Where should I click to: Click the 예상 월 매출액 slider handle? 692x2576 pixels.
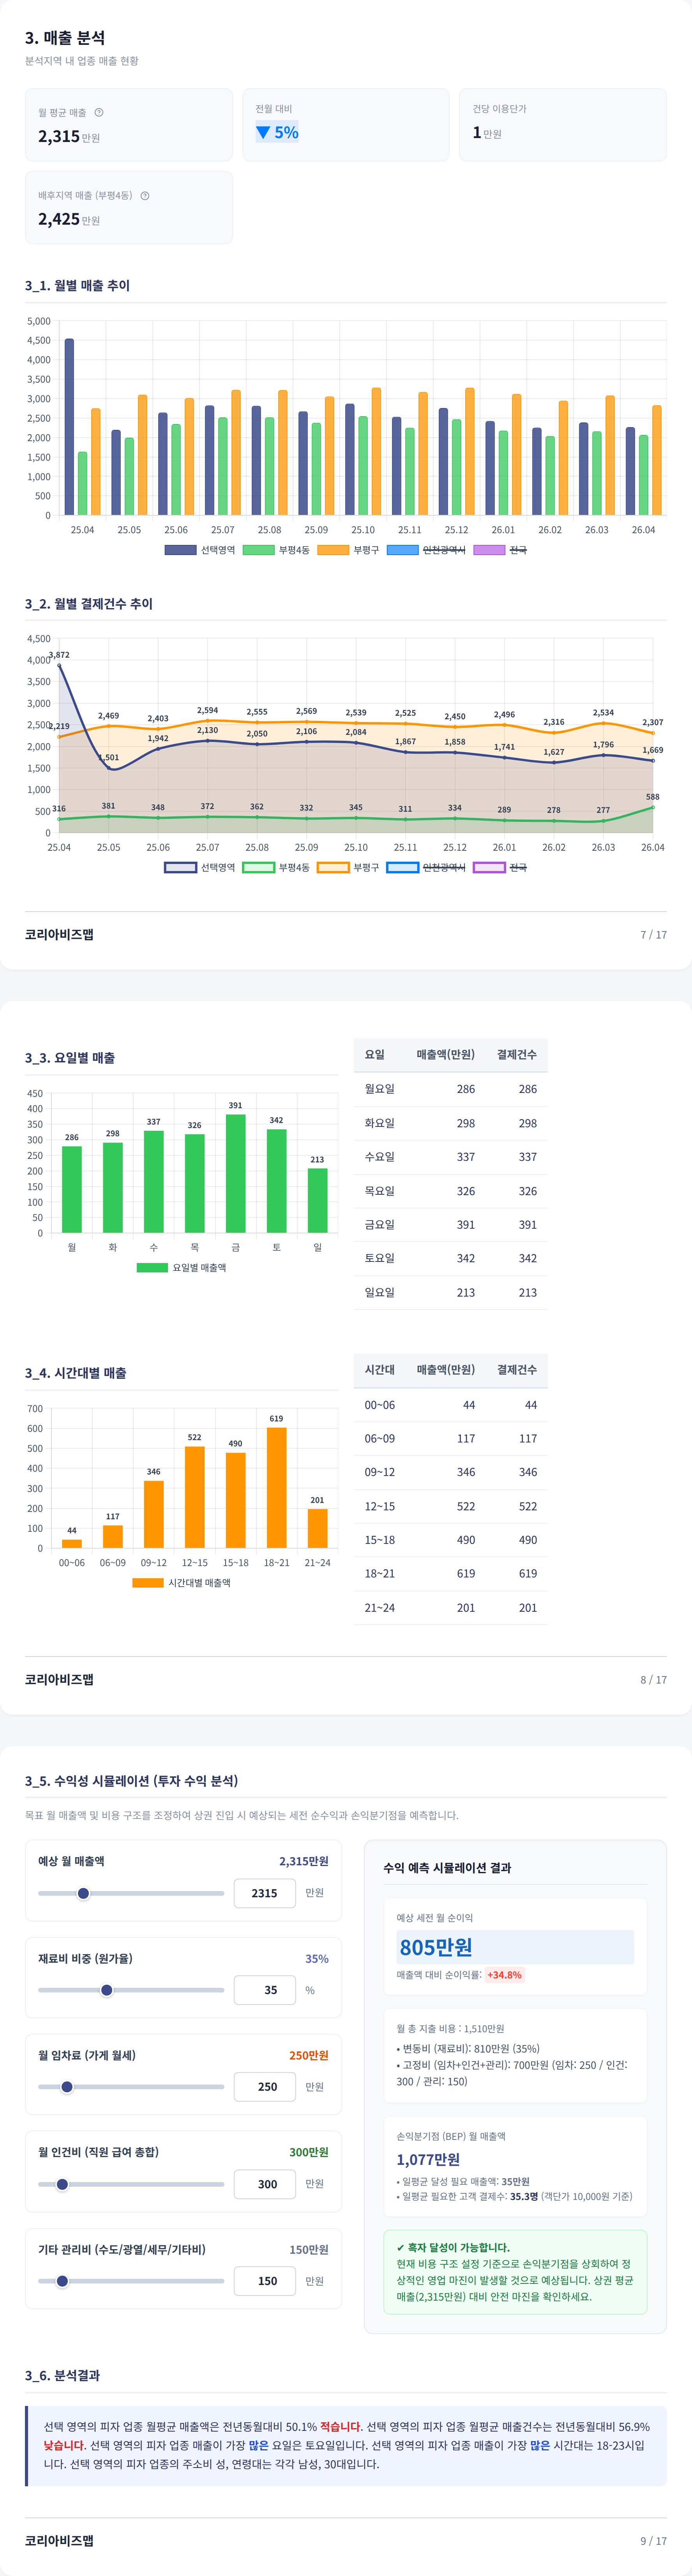pyautogui.click(x=84, y=1893)
